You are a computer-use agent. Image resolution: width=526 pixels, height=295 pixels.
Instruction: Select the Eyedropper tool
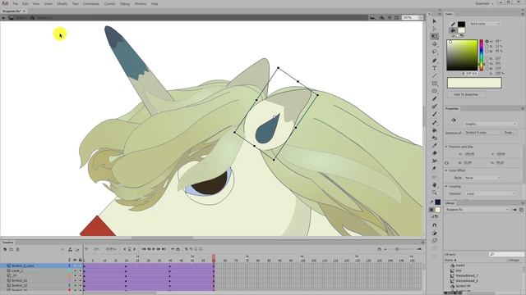pos(435,146)
